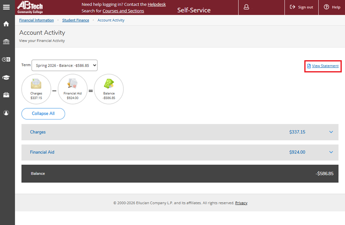Click the -$586.85 total in Balance bar
The width and height of the screenshot is (345, 225).
pos(324,174)
